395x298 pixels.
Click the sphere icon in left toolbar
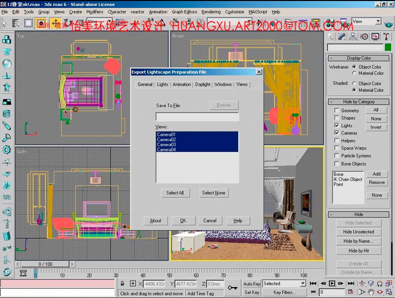pyautogui.click(x=7, y=64)
